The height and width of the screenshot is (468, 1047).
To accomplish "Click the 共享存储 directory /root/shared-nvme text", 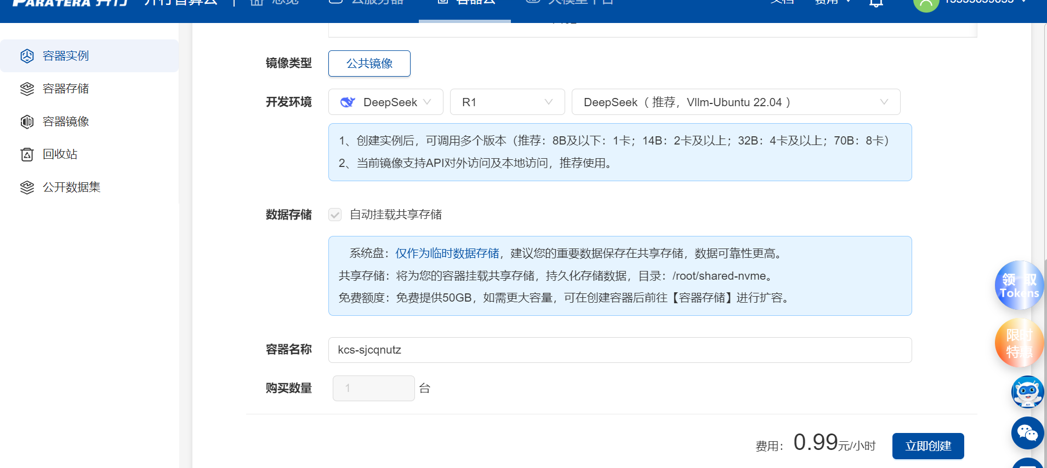I will pyautogui.click(x=555, y=276).
